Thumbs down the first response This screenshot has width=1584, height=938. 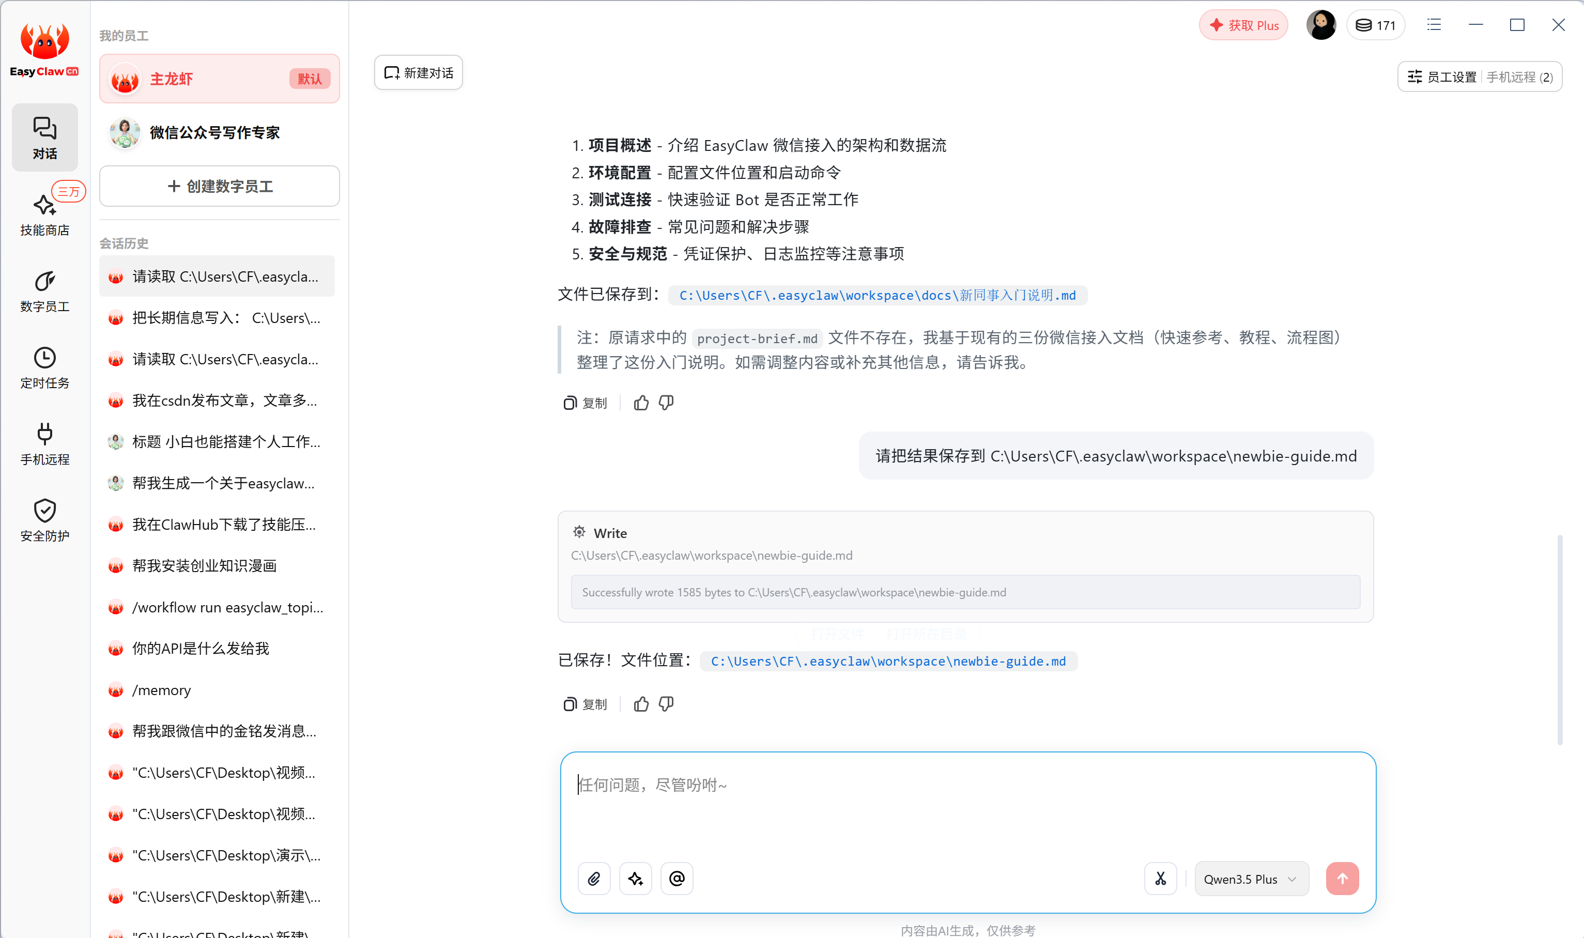click(x=666, y=403)
